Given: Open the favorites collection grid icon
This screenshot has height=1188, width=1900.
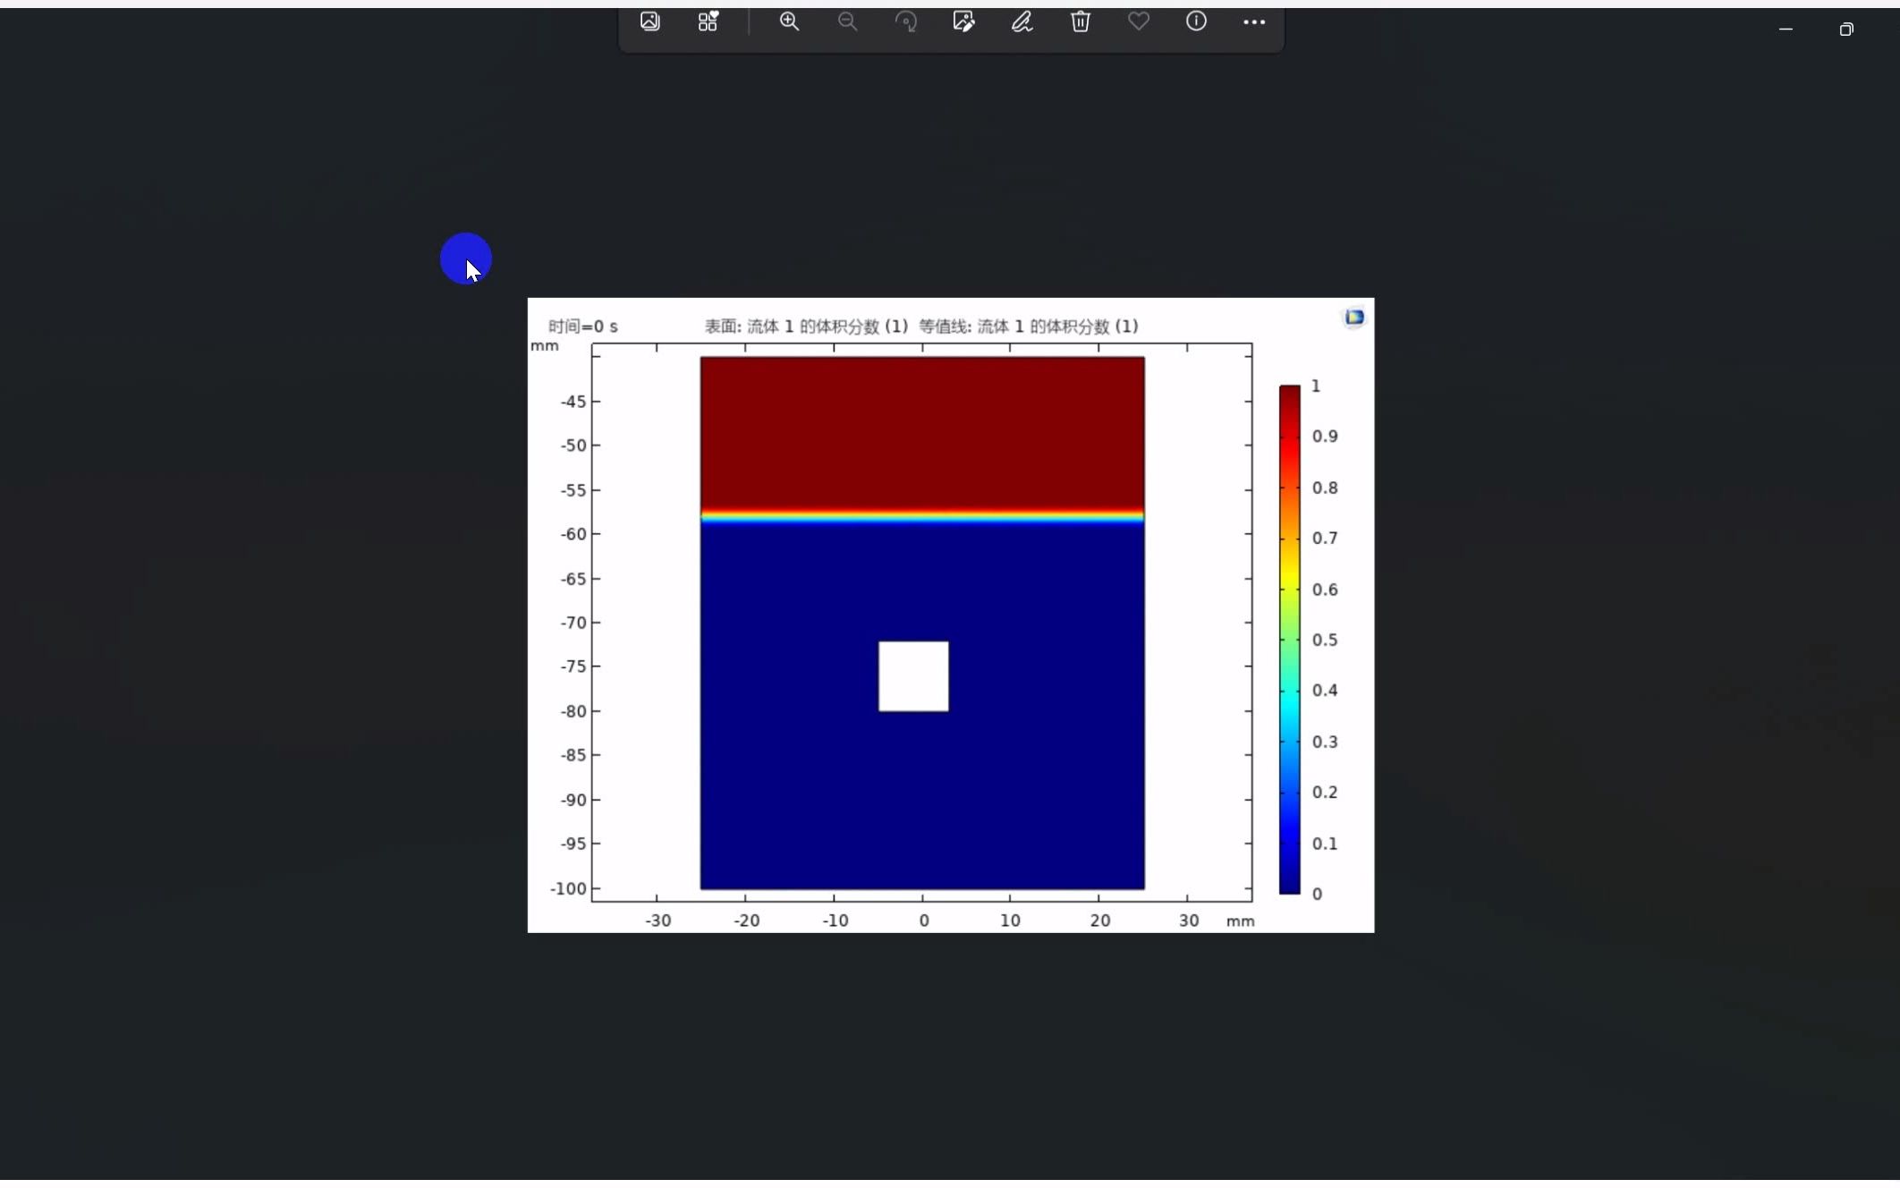Looking at the screenshot, I should [x=708, y=22].
